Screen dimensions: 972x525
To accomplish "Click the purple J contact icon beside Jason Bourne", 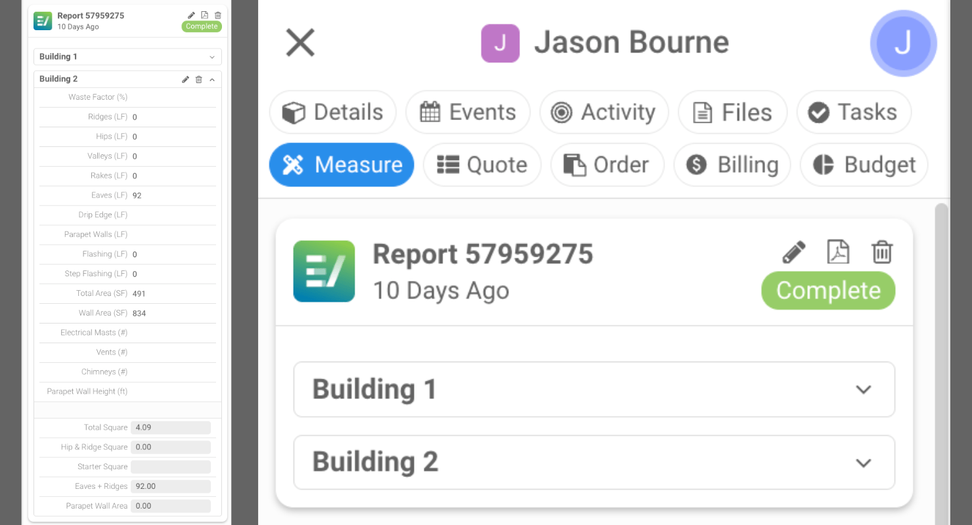I will (x=500, y=43).
